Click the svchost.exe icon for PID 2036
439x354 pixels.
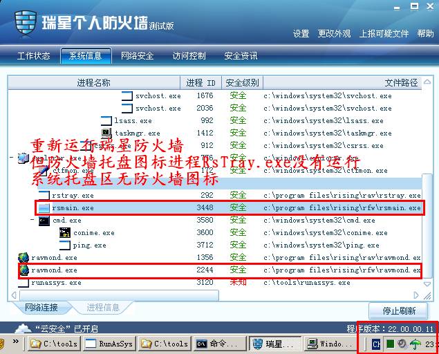click(127, 108)
